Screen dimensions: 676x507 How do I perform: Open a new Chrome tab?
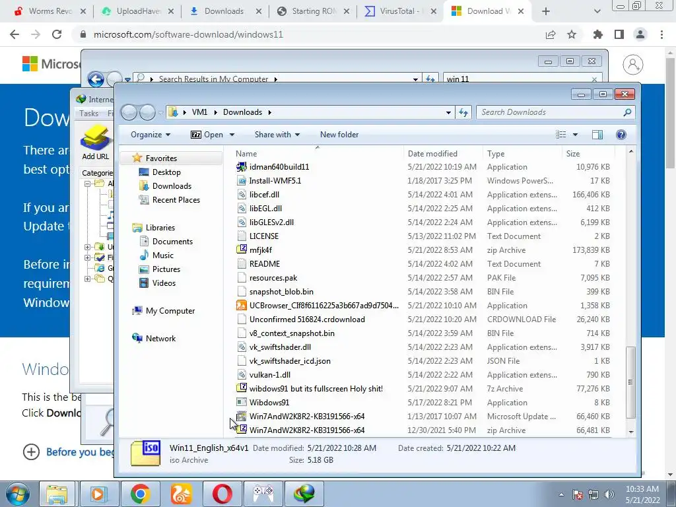tap(546, 12)
